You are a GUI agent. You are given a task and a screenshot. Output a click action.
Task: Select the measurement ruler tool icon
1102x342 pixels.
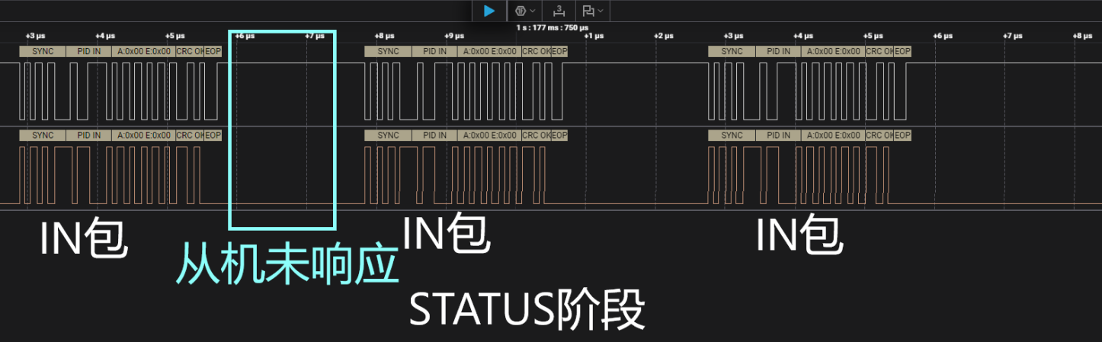pyautogui.click(x=559, y=11)
